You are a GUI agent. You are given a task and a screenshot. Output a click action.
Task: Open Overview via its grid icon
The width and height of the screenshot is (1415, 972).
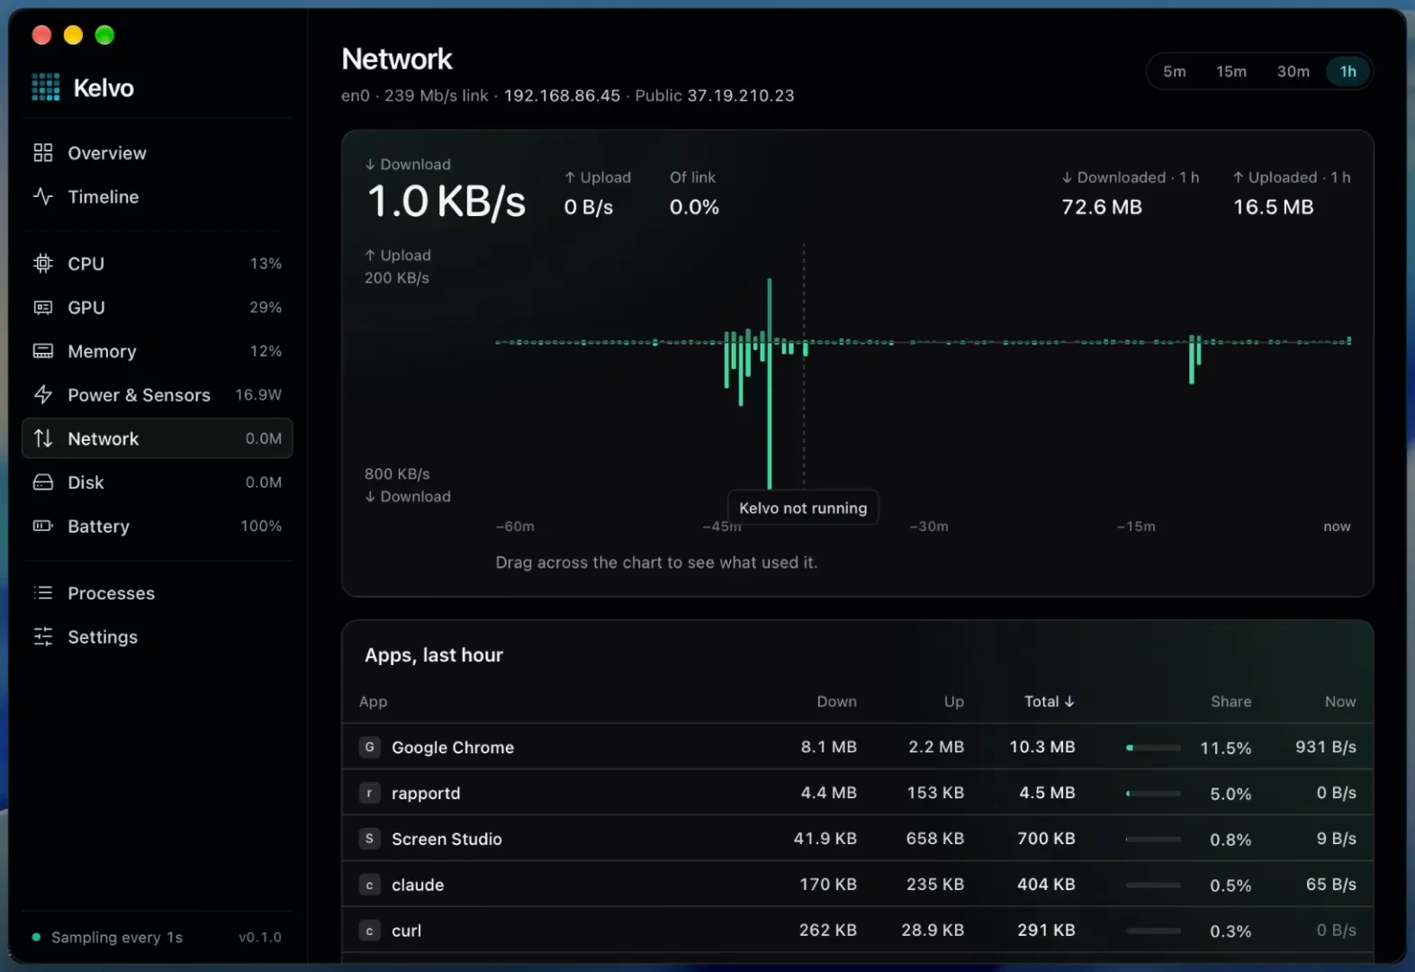43,153
